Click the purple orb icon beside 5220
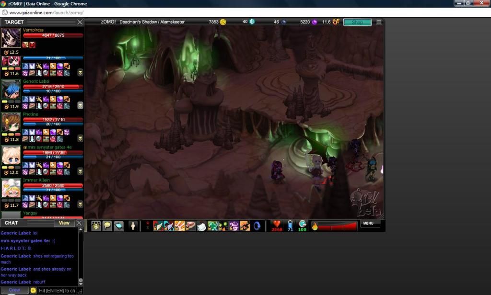Viewport: 491px width, 295px height. [x=315, y=22]
